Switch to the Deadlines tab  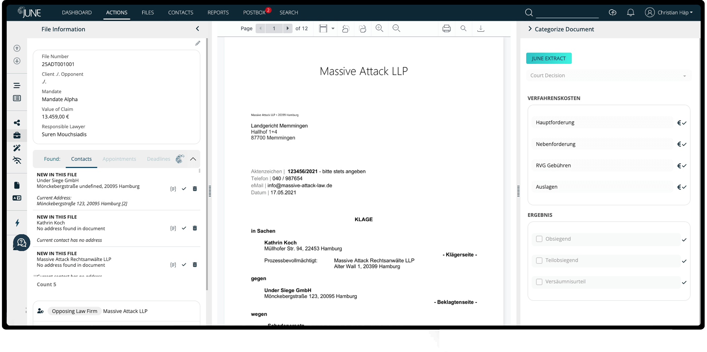tap(158, 159)
